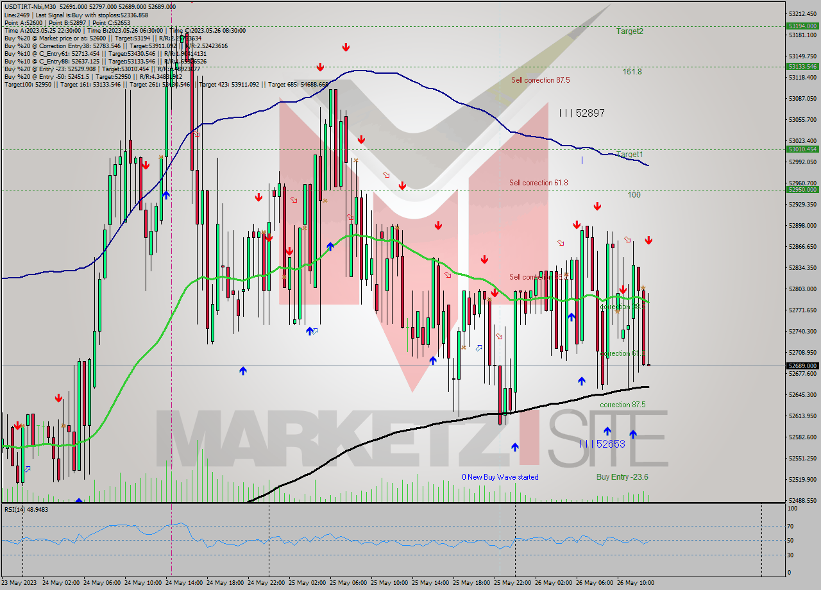
Task: Select the 161.8 Fibonacci level label
Action: point(632,72)
